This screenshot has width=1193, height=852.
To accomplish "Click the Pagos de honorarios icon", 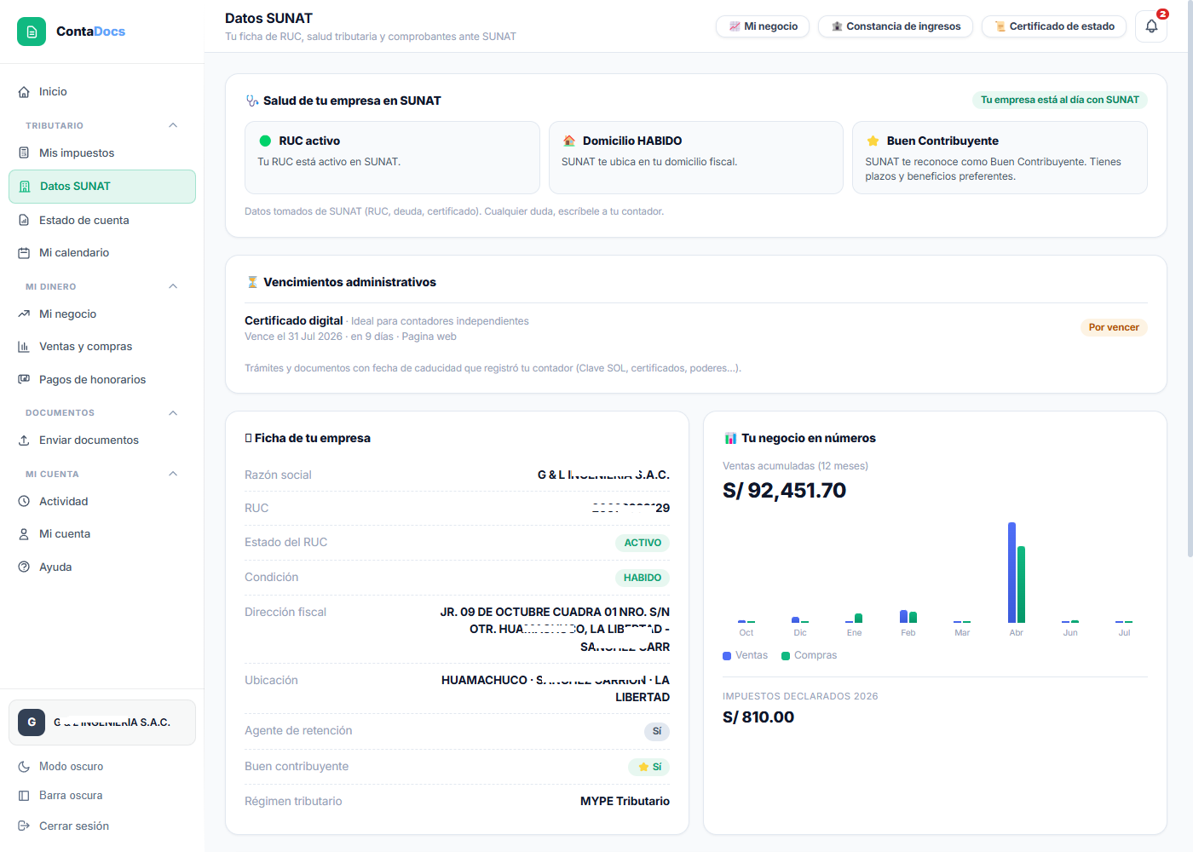I will point(24,380).
